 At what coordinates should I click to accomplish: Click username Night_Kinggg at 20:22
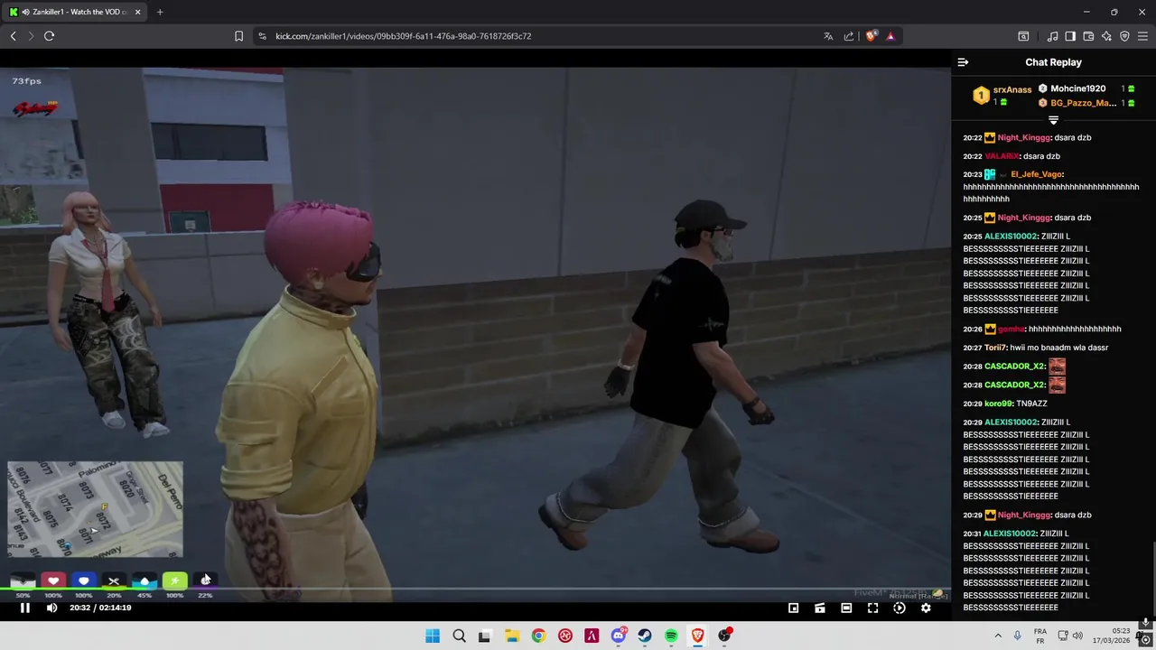coord(1024,137)
